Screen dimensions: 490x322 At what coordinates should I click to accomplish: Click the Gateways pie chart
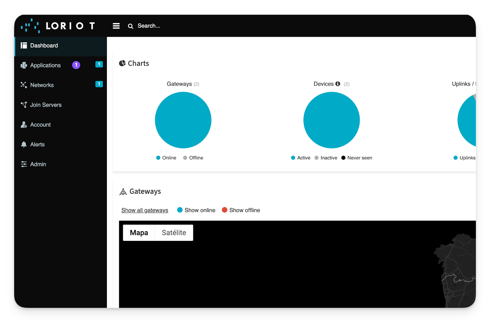point(183,120)
